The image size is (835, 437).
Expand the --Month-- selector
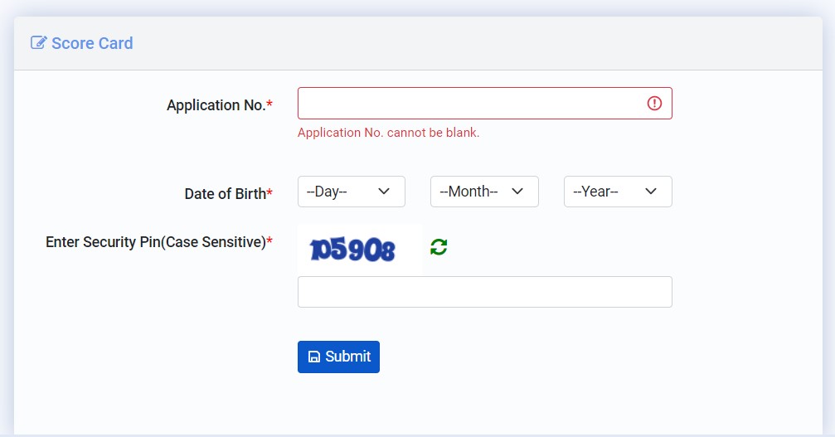pos(484,192)
